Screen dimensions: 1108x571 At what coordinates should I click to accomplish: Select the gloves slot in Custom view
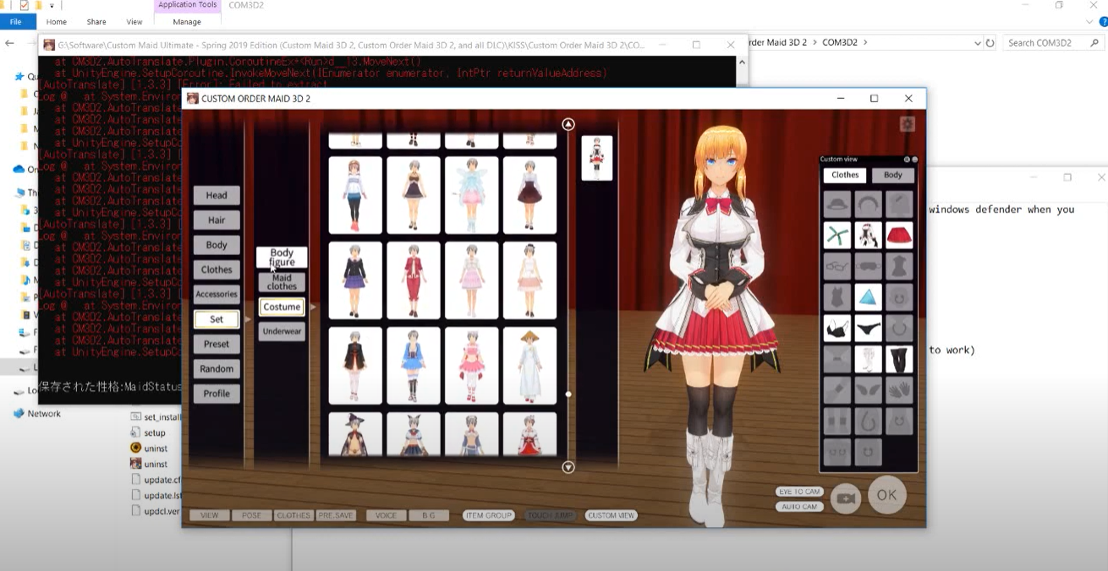pyautogui.click(x=899, y=390)
